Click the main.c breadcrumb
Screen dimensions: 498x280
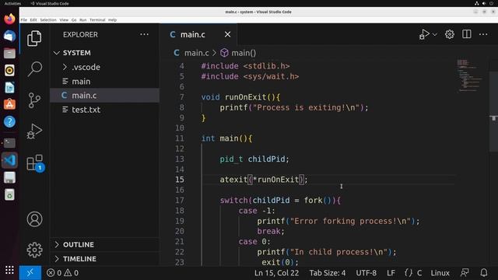pos(191,53)
